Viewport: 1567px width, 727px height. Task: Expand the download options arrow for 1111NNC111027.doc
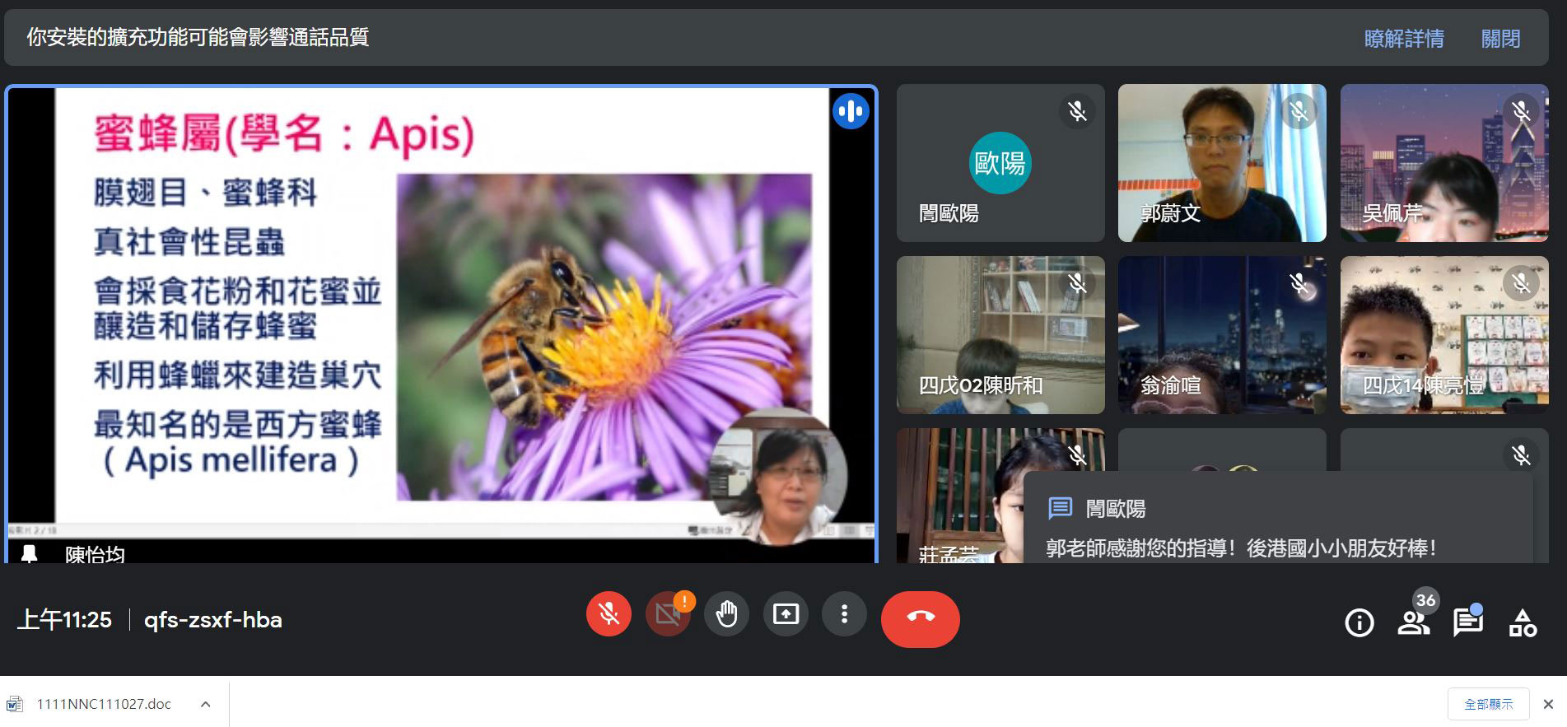[206, 704]
